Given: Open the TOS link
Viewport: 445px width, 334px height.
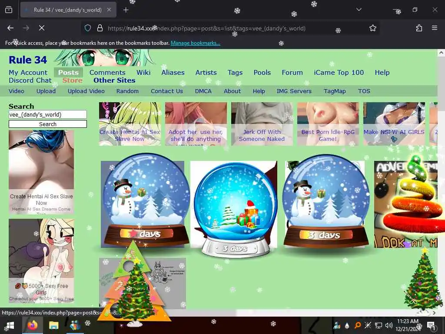Looking at the screenshot, I should point(364,91).
